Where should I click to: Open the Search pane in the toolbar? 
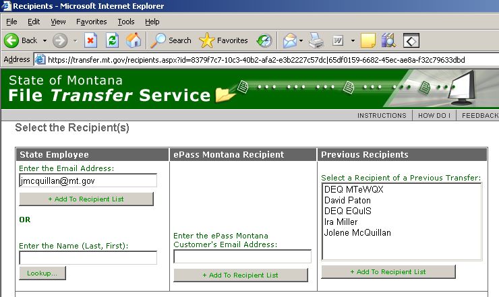pos(171,40)
